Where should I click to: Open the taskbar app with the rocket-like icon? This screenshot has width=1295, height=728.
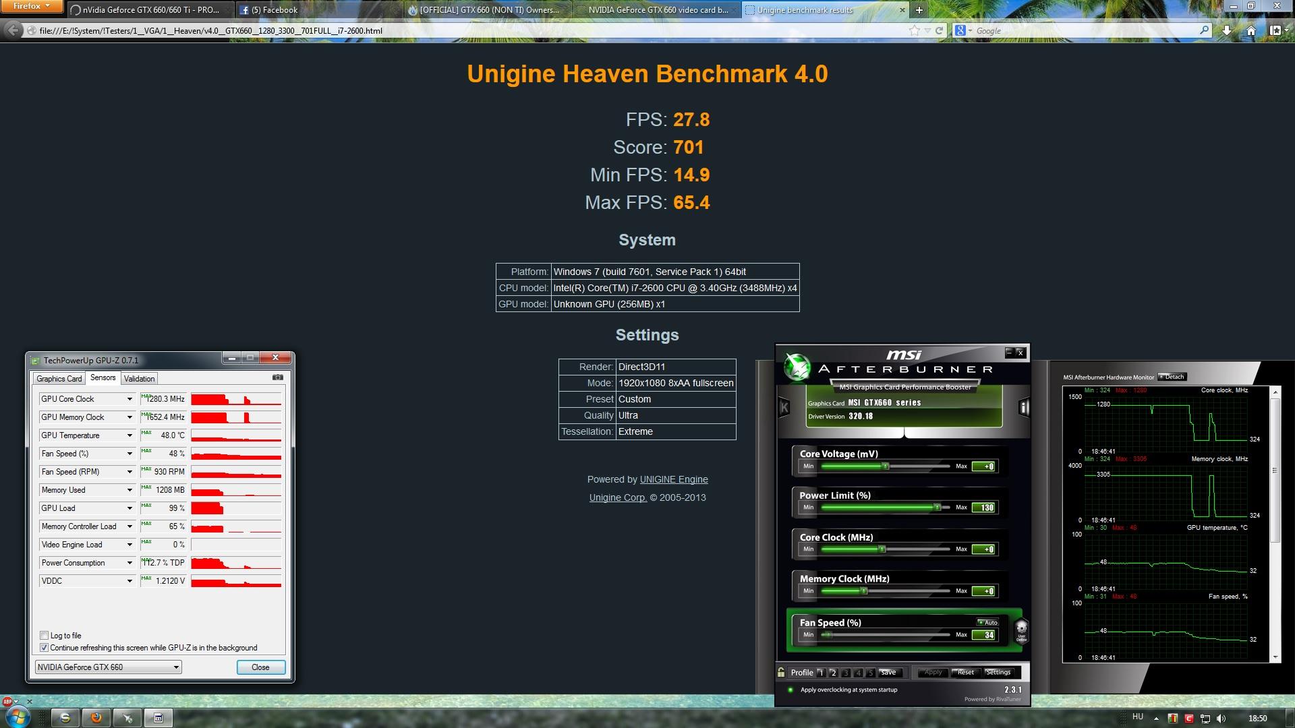[127, 718]
